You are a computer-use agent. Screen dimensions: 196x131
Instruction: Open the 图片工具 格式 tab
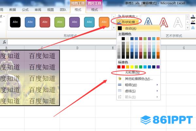[x=94, y=9]
